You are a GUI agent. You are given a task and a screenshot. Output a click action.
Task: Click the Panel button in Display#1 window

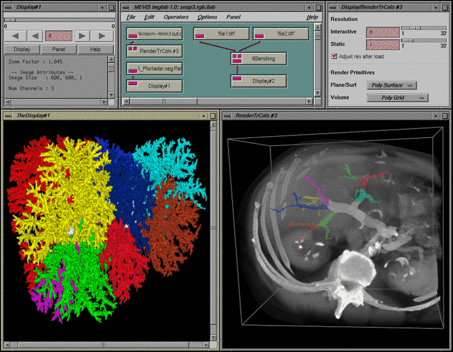tap(59, 49)
